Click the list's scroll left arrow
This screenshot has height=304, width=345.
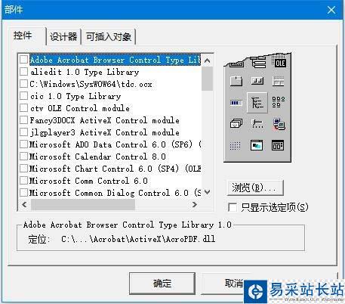coord(24,204)
